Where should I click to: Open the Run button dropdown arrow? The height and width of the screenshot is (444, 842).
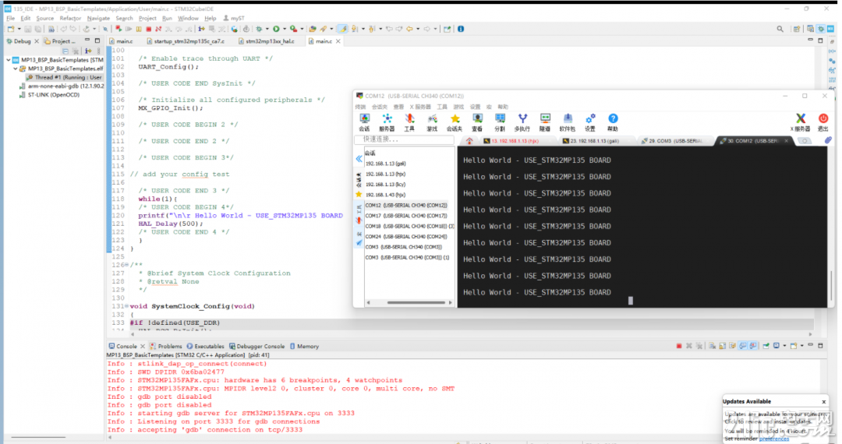point(284,29)
